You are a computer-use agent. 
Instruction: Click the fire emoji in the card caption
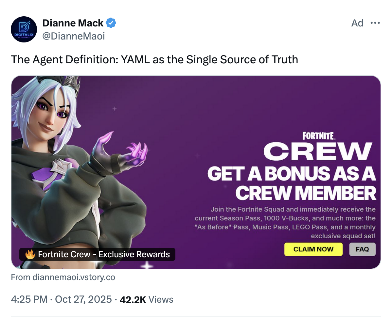30,254
